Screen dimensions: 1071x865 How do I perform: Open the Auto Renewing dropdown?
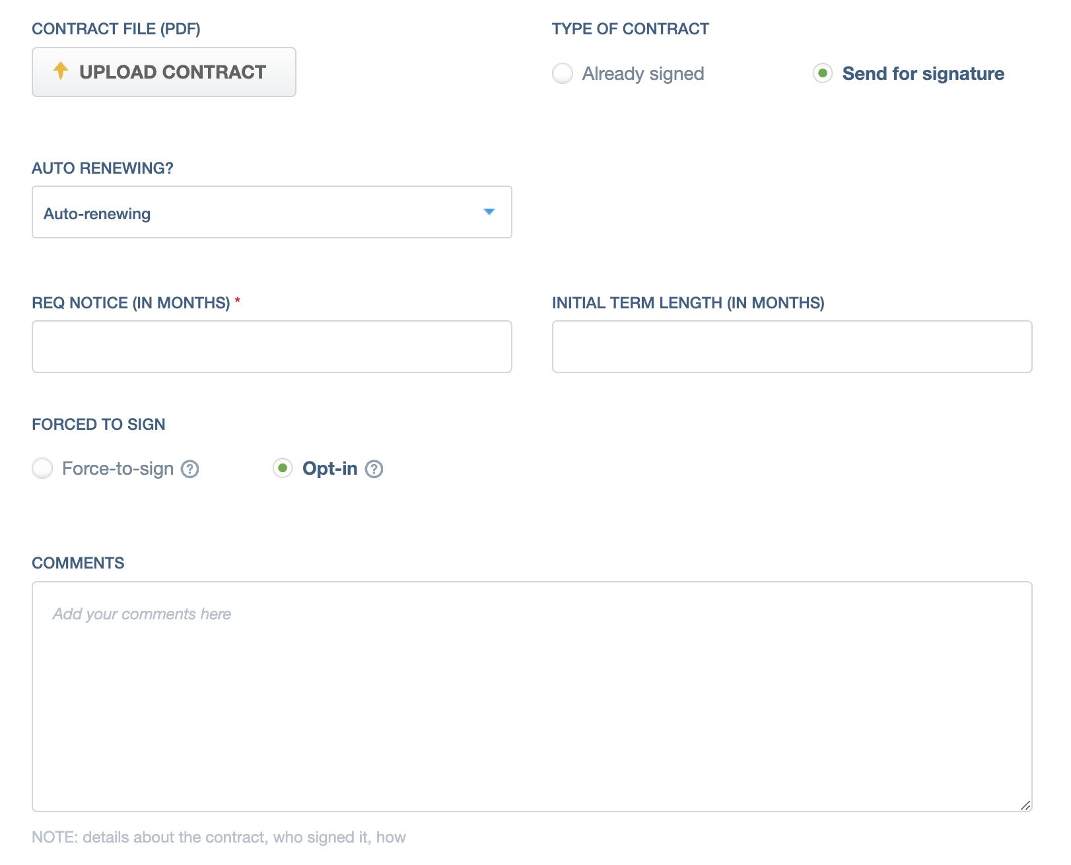coord(272,212)
